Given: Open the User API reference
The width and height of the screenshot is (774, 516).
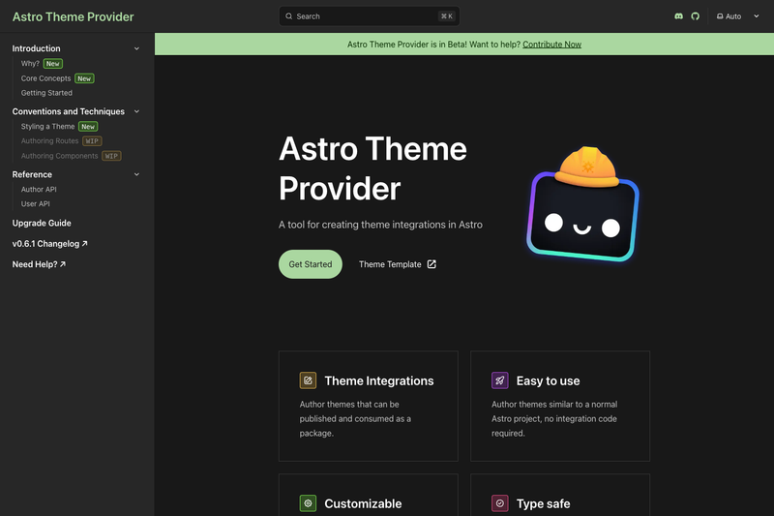Looking at the screenshot, I should (35, 203).
